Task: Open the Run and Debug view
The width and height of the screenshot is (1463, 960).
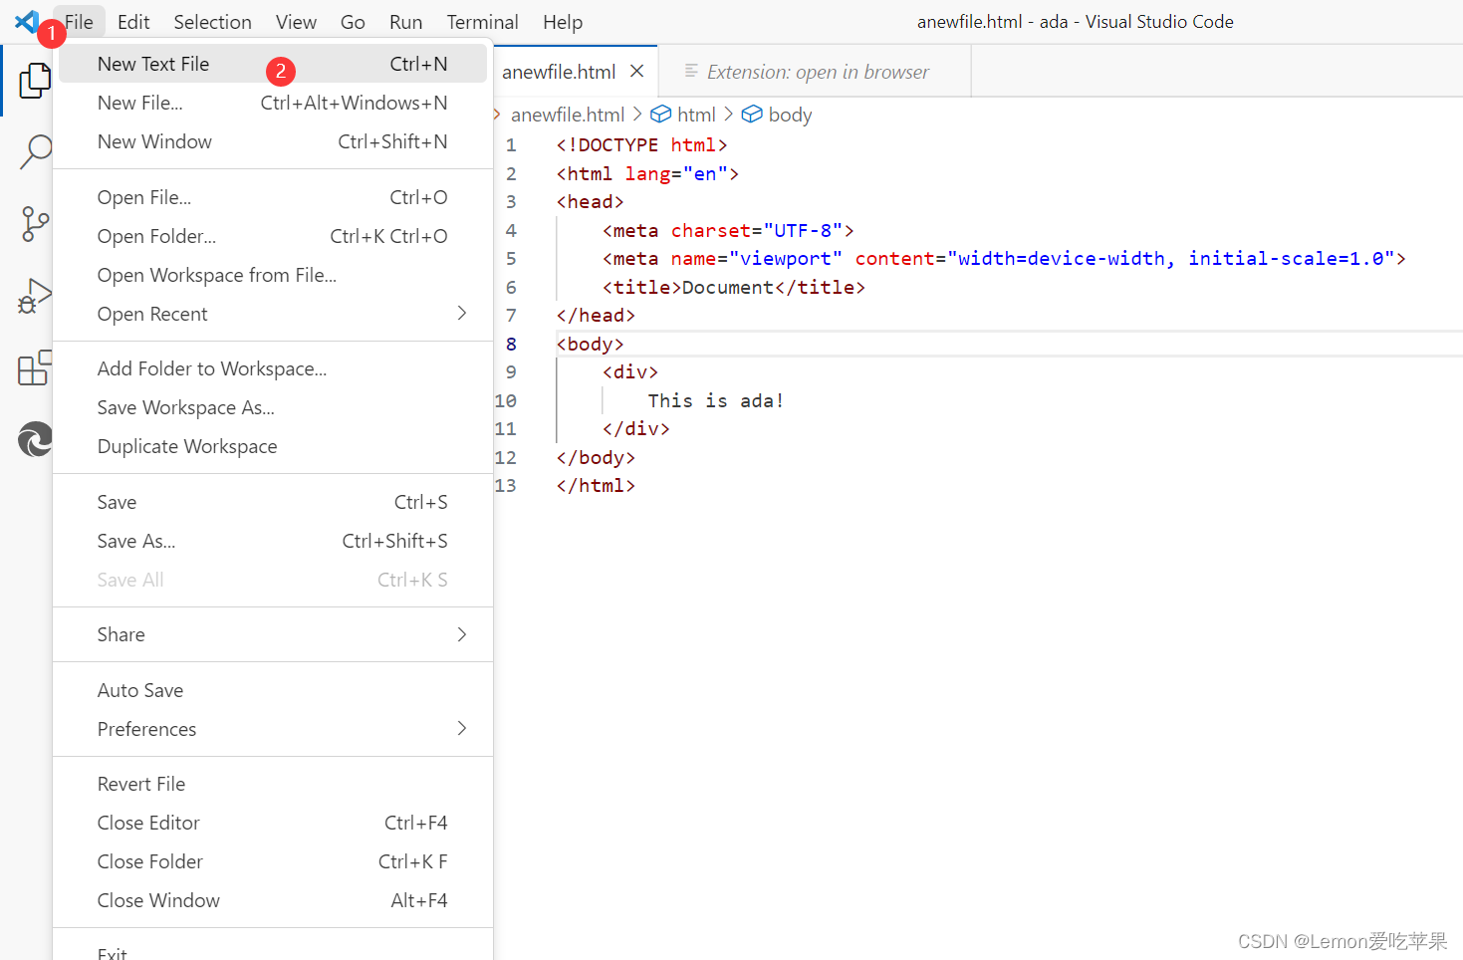Action: point(35,296)
